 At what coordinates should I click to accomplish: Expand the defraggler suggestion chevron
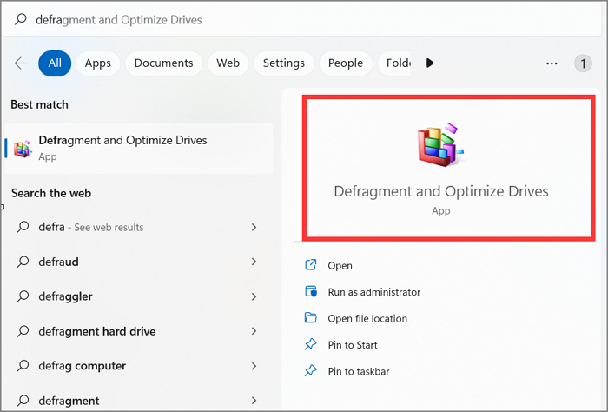(254, 296)
